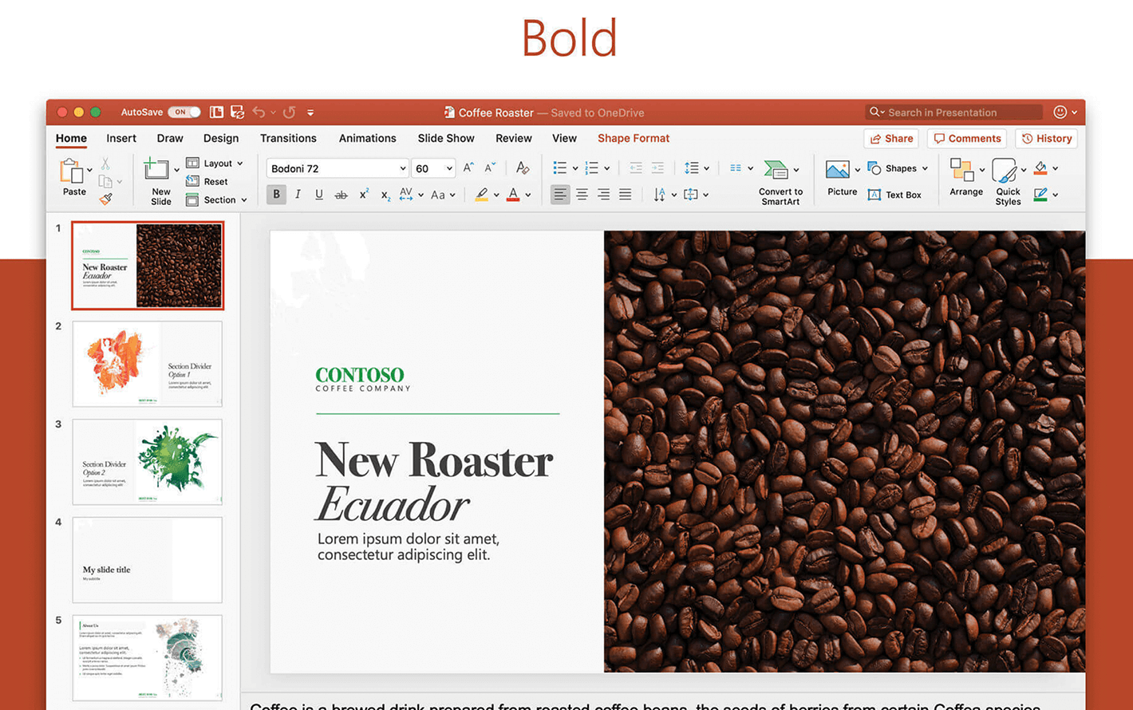Click the New Slide icon
The image size is (1133, 710).
(x=156, y=169)
